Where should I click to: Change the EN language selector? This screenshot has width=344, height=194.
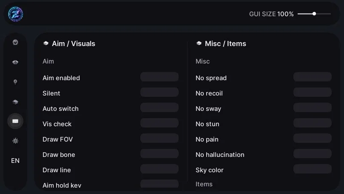point(15,161)
